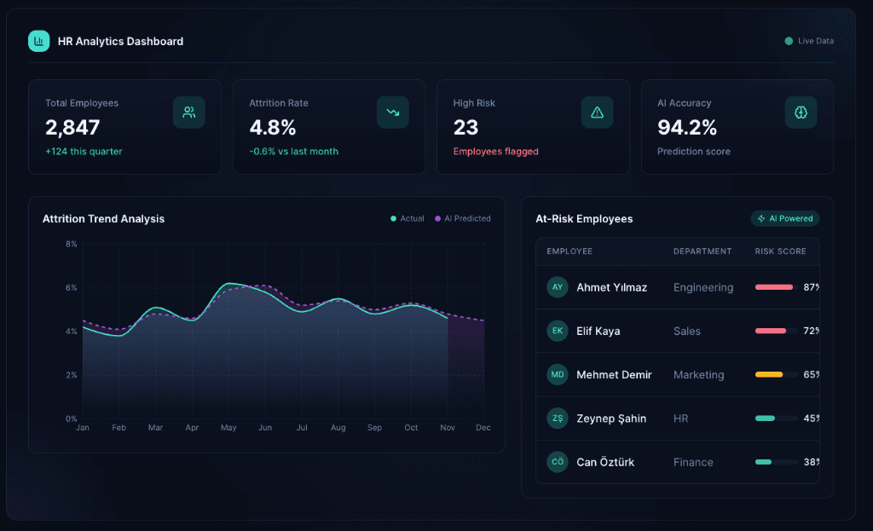Click Can Öztürk's CÖ avatar

tap(558, 462)
